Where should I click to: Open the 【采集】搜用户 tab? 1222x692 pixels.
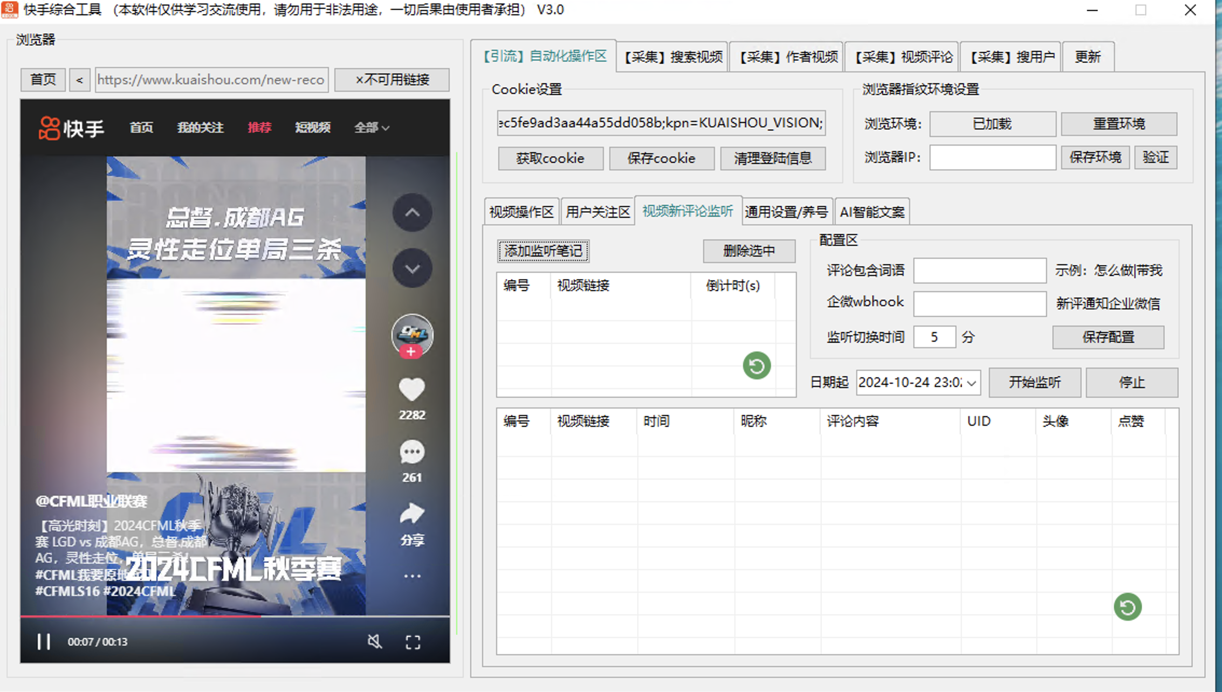[x=1011, y=57]
